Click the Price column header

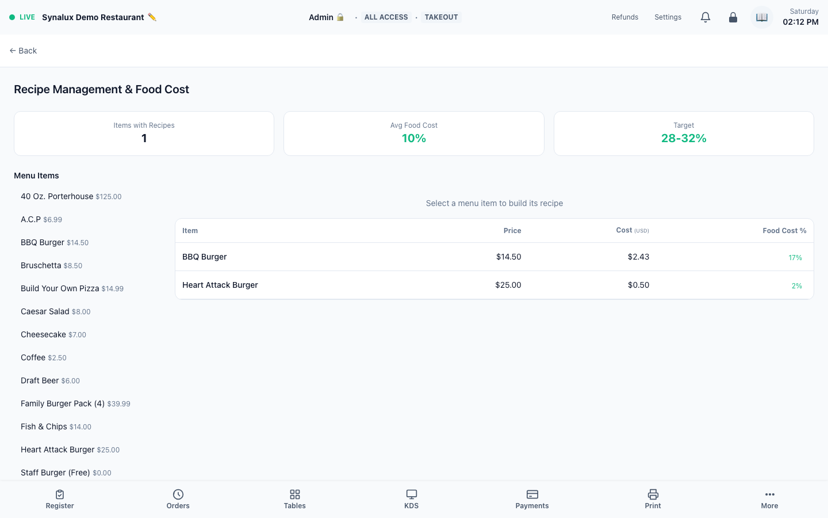512,231
